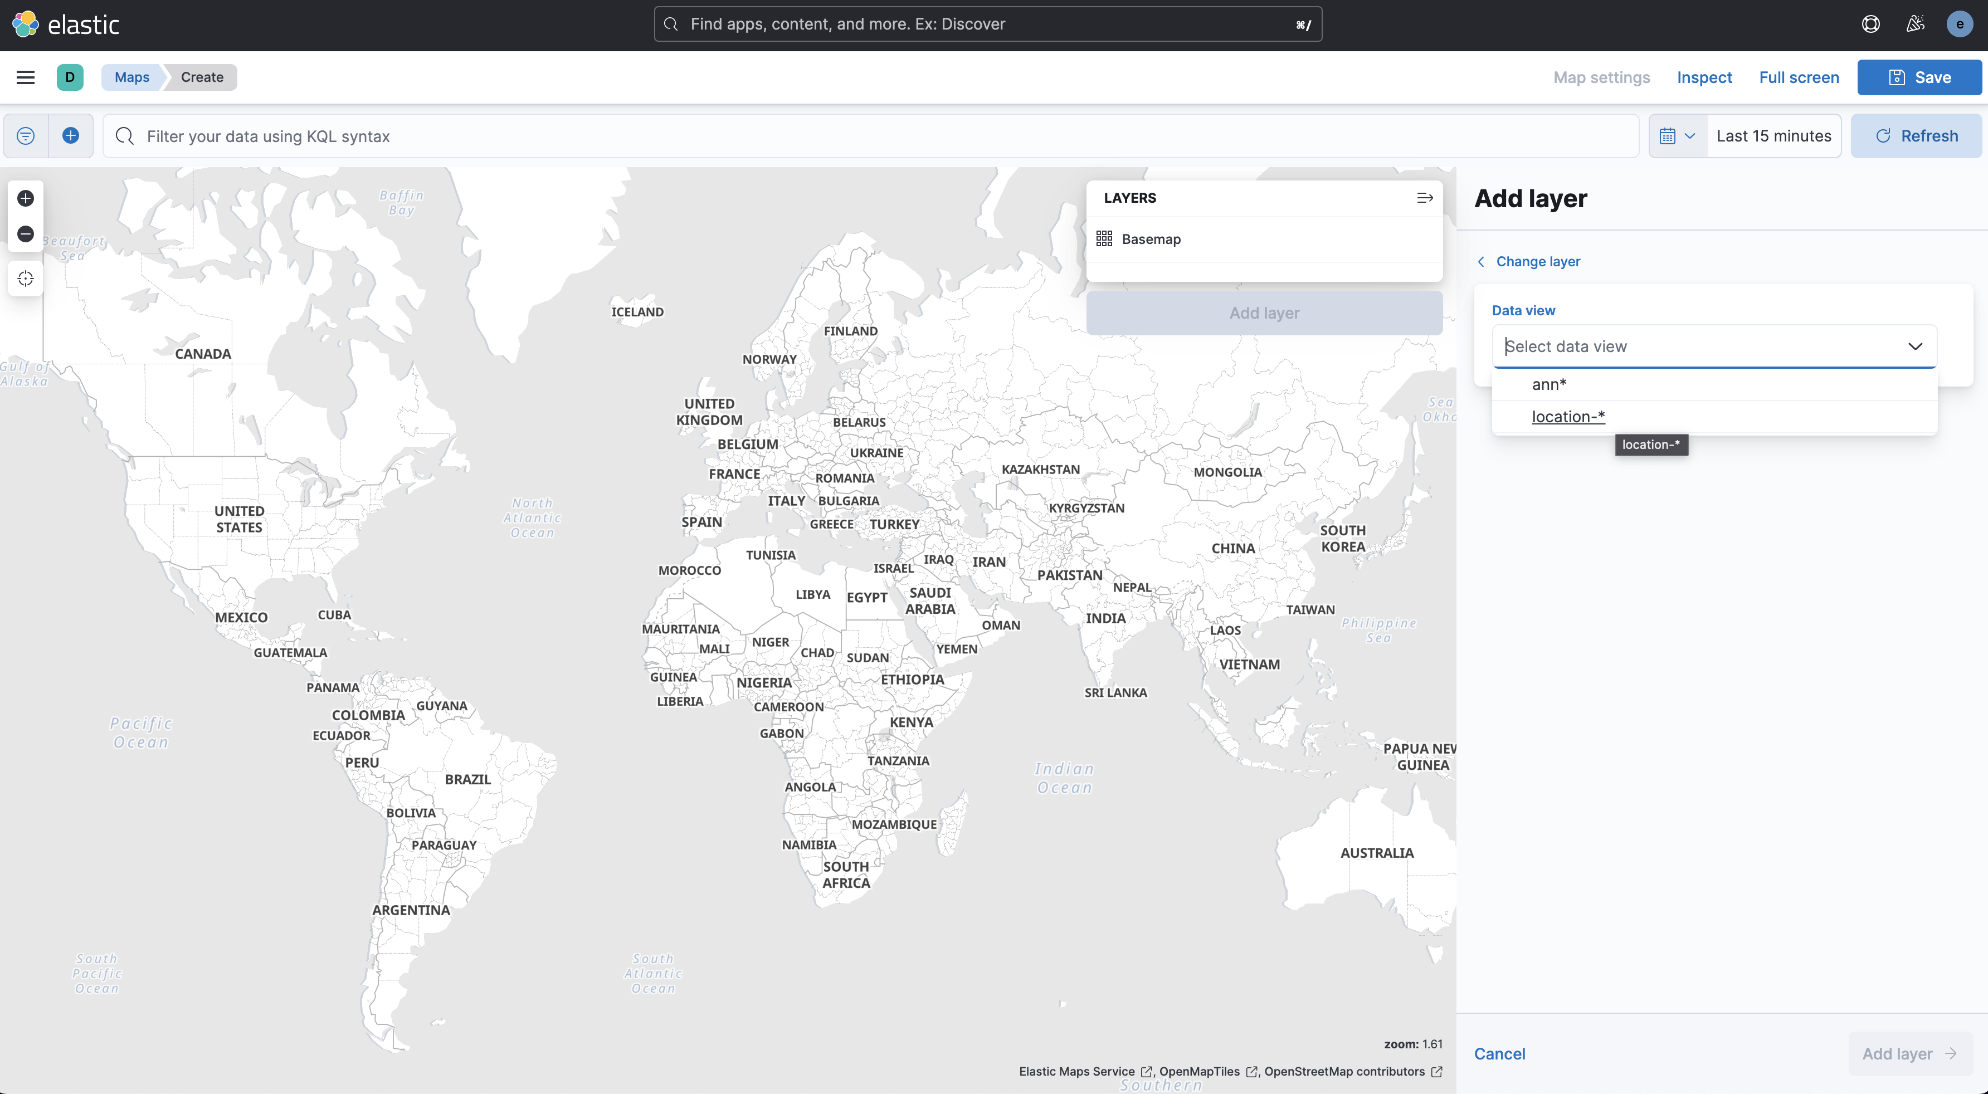Click the Data view label
This screenshot has height=1094, width=1988.
click(x=1523, y=310)
